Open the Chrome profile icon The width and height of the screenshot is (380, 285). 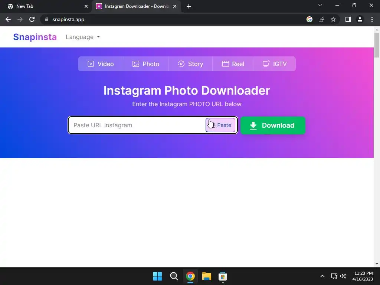tap(360, 19)
